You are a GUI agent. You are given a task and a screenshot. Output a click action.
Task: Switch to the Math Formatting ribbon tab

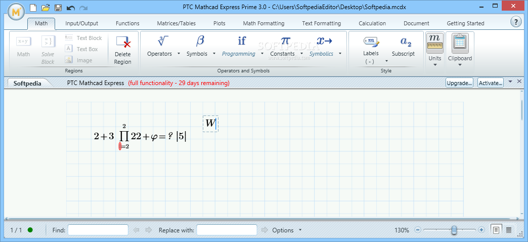coord(263,23)
